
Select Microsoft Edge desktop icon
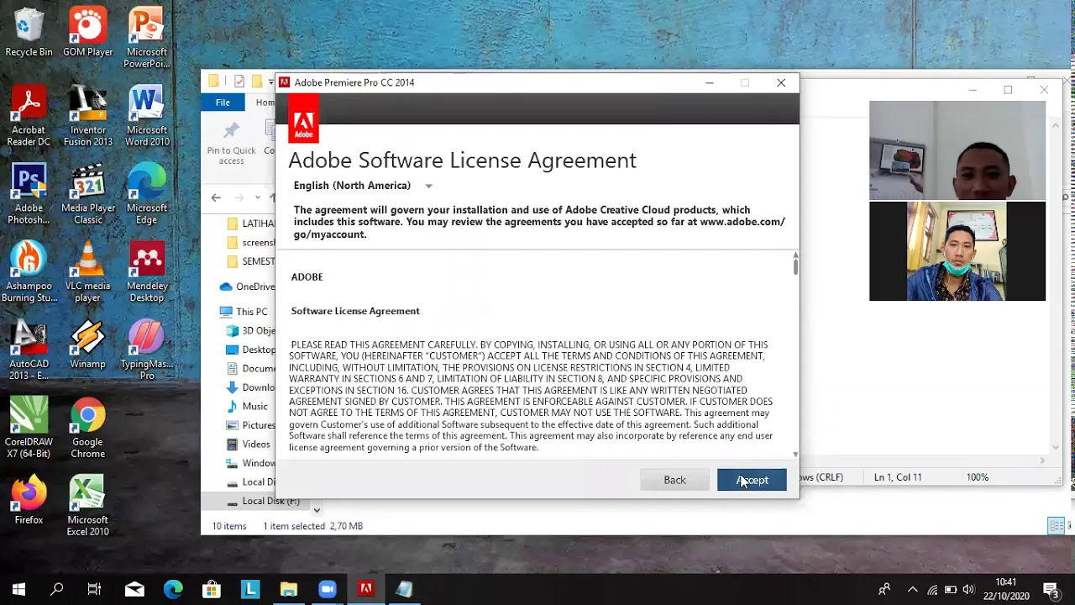click(x=146, y=195)
